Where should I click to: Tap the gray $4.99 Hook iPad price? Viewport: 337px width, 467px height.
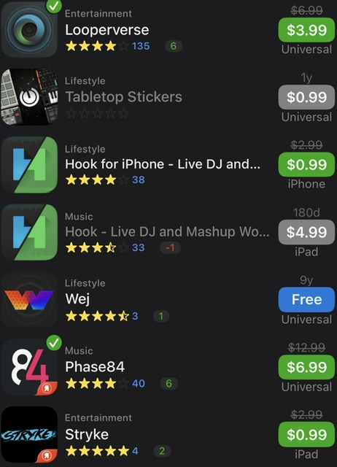[306, 232]
